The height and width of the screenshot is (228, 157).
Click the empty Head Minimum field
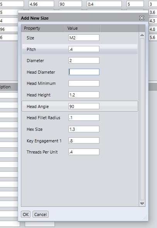[x=84, y=83]
